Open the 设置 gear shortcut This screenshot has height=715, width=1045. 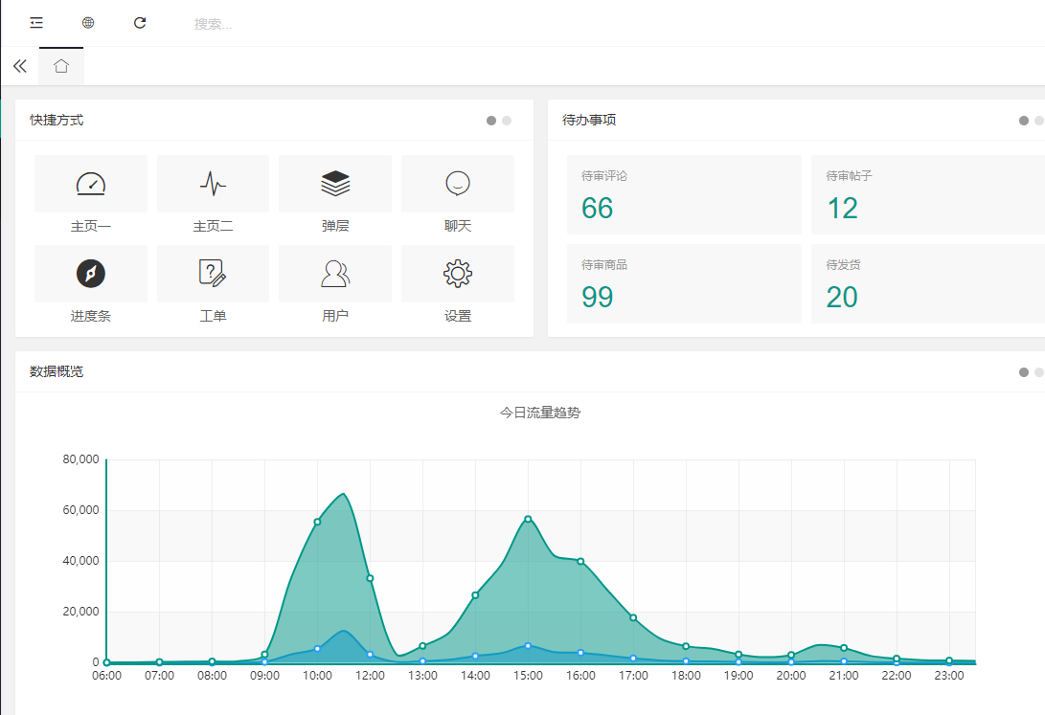[x=458, y=274]
